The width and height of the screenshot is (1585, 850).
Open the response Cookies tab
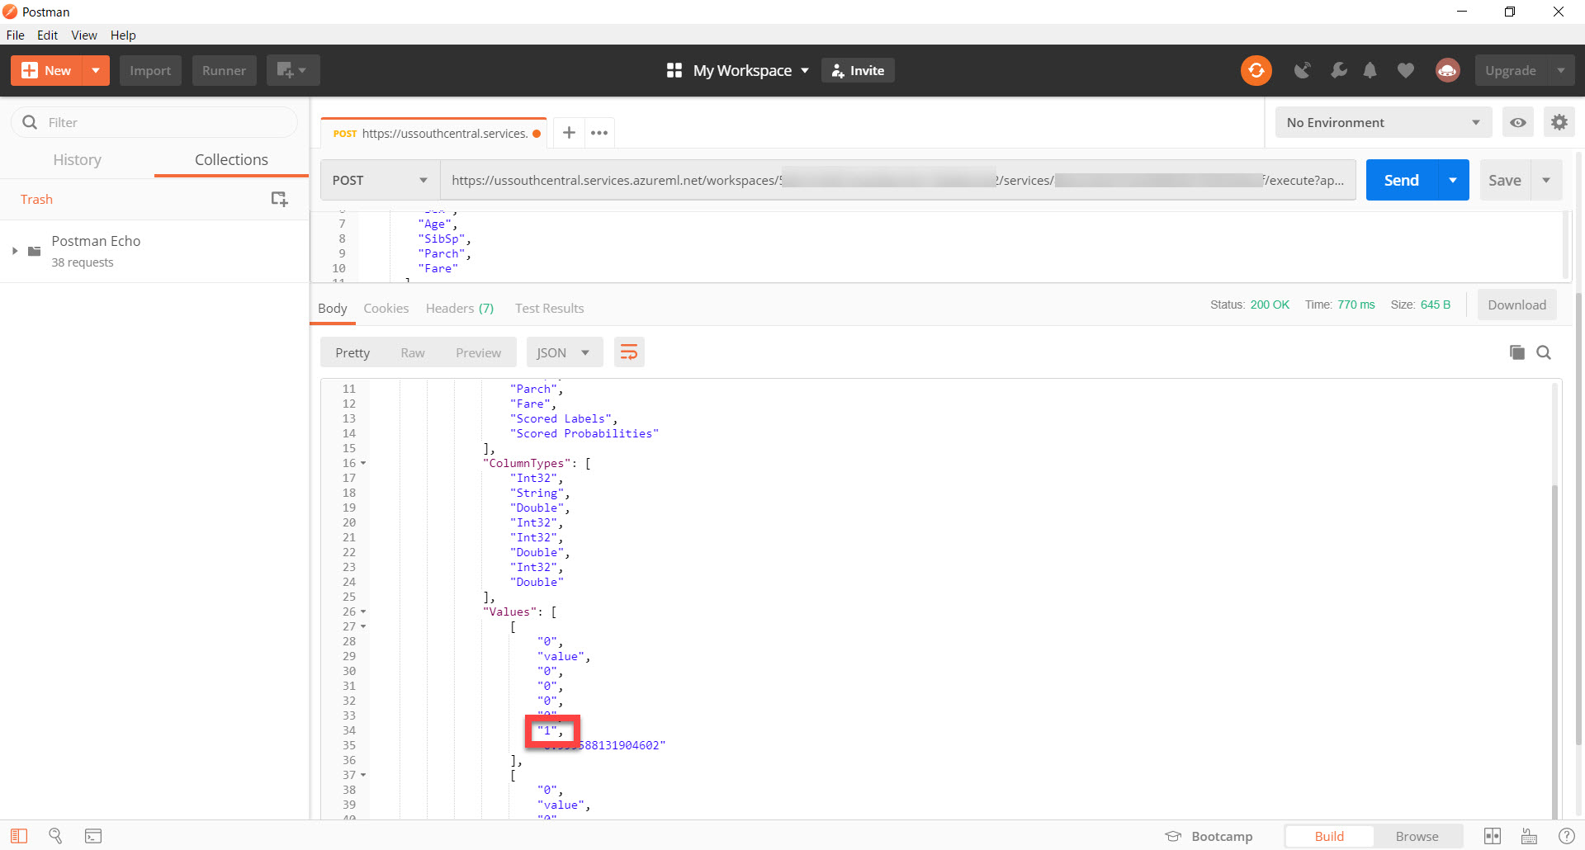[x=386, y=308]
